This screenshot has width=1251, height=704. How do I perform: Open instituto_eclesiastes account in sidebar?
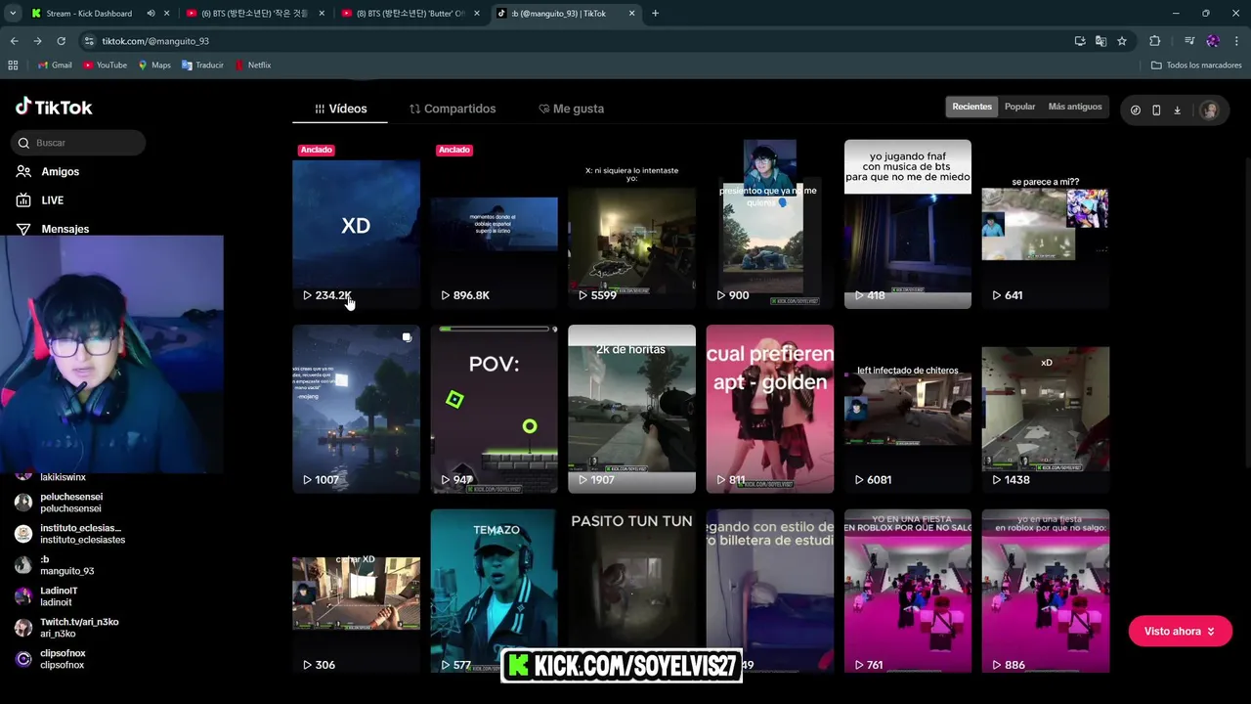point(70,534)
